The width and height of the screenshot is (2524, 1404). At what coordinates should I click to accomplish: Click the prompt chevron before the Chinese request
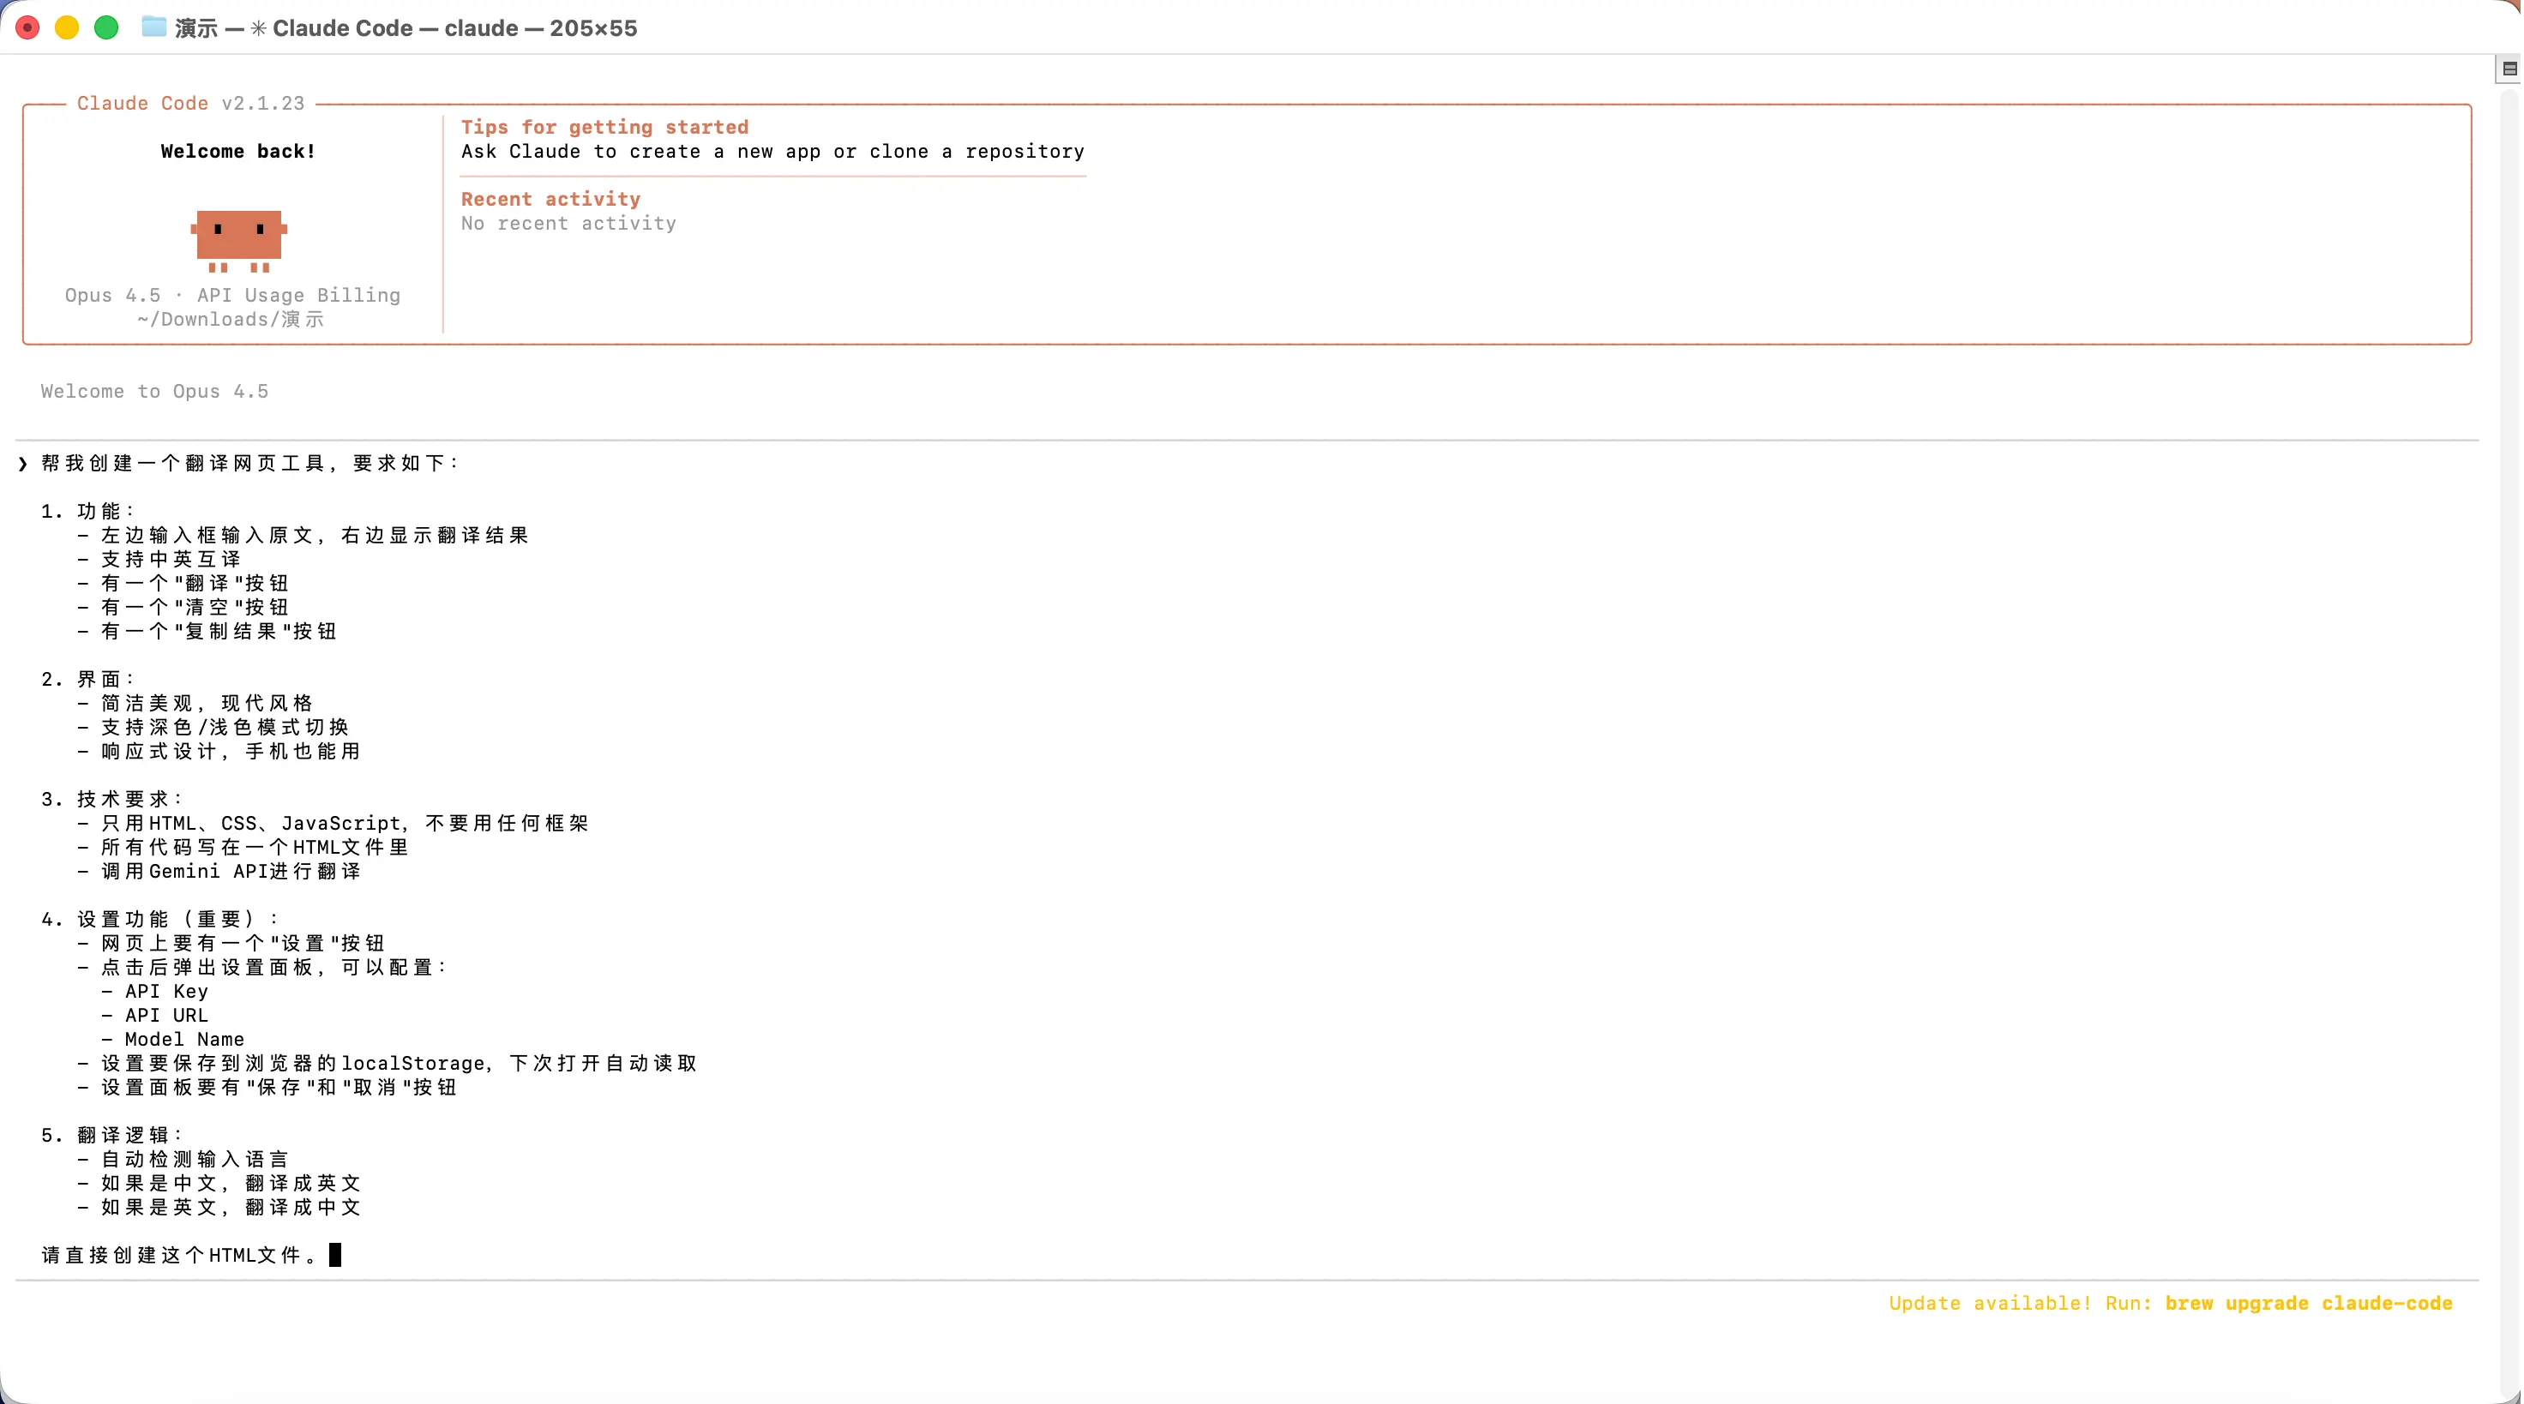tap(22, 464)
